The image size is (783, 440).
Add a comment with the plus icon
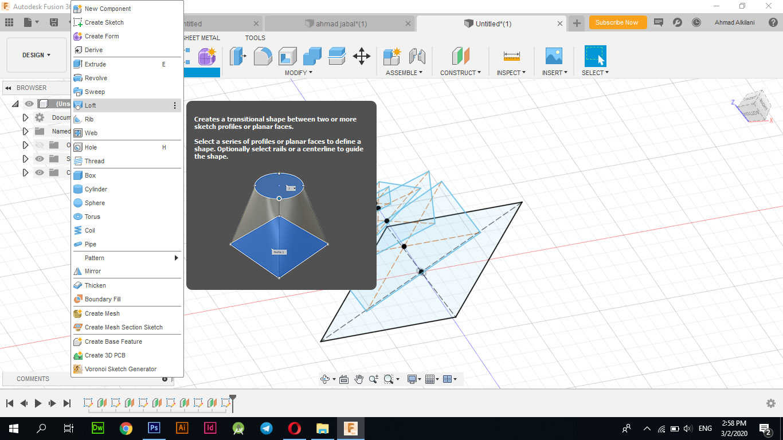point(165,379)
